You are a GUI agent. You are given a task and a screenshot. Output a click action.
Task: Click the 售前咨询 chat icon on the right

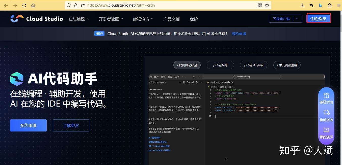tap(326, 113)
